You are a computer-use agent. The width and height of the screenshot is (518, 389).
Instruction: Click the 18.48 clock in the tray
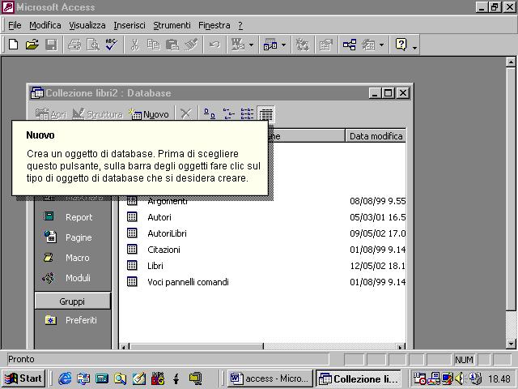pyautogui.click(x=499, y=378)
